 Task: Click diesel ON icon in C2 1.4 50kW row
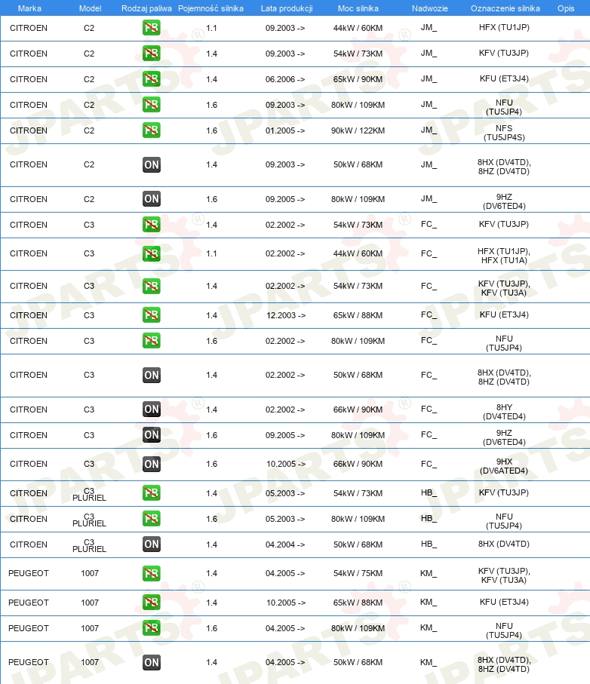(x=152, y=165)
